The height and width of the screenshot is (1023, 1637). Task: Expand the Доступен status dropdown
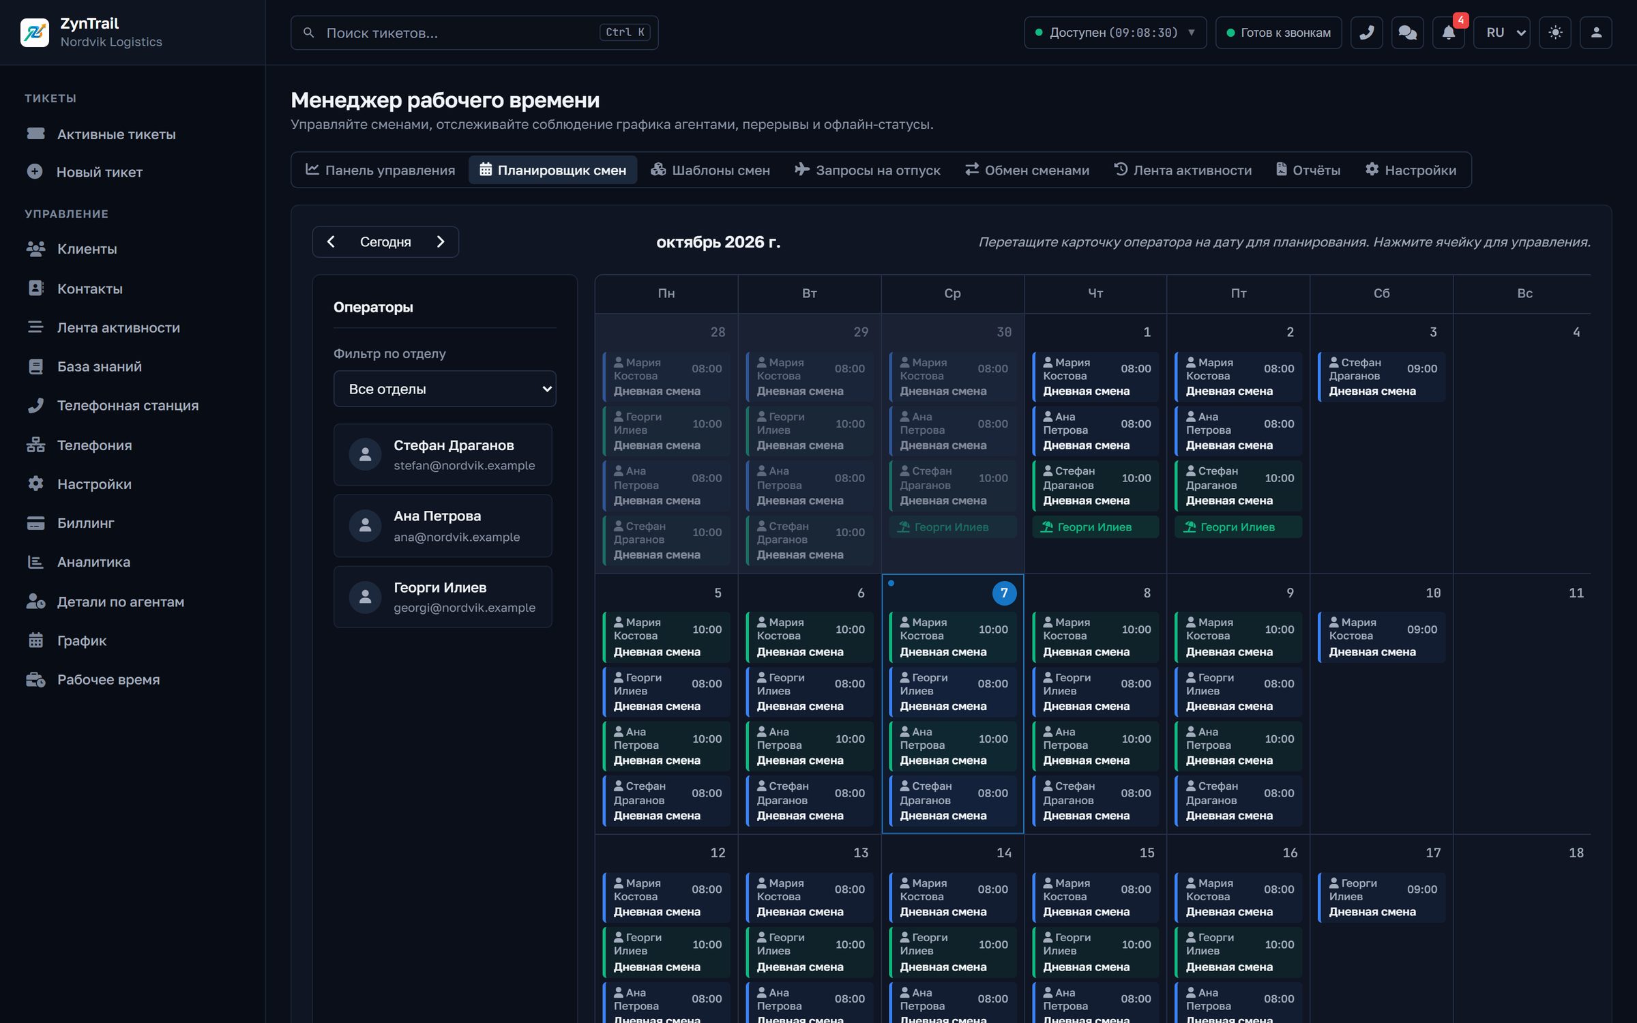1115,33
